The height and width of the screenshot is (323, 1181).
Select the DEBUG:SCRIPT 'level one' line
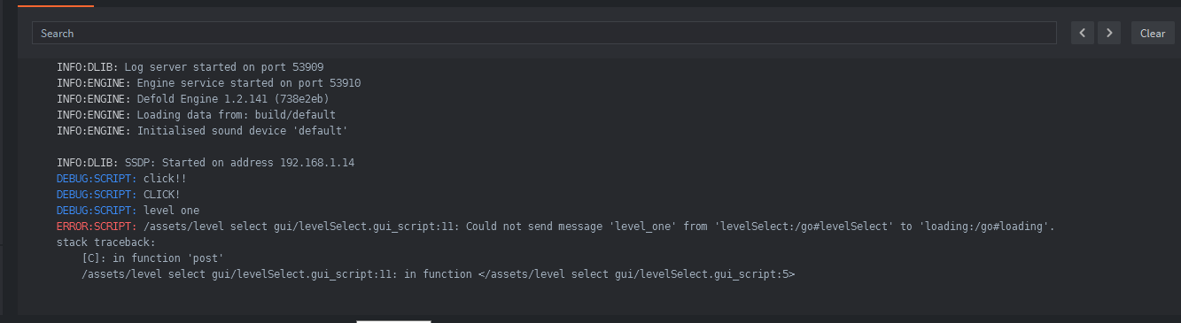coord(128,211)
